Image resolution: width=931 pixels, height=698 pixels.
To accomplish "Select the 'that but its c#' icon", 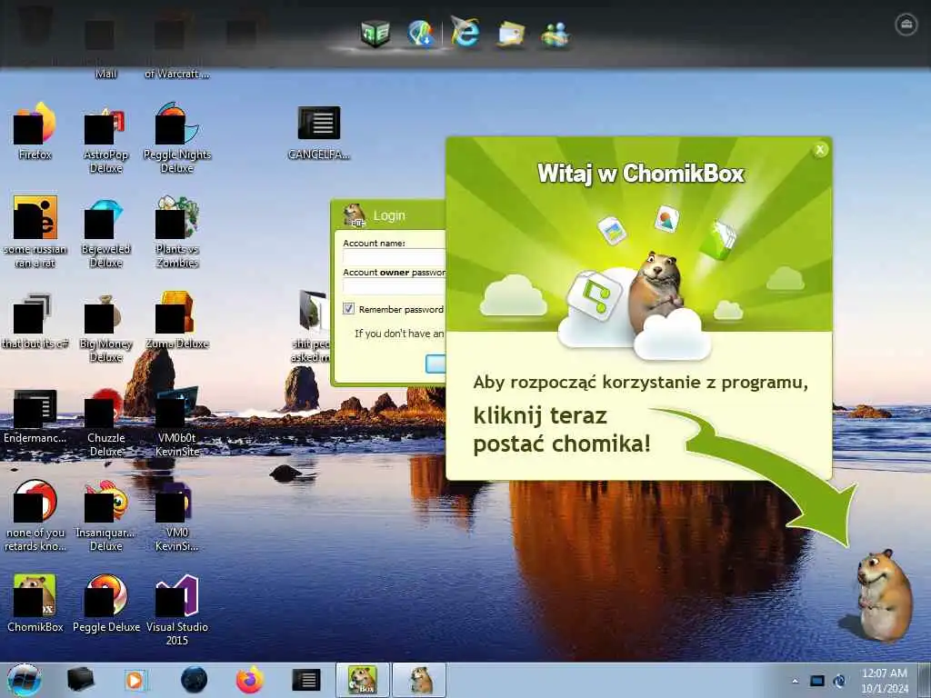I will click(x=35, y=319).
